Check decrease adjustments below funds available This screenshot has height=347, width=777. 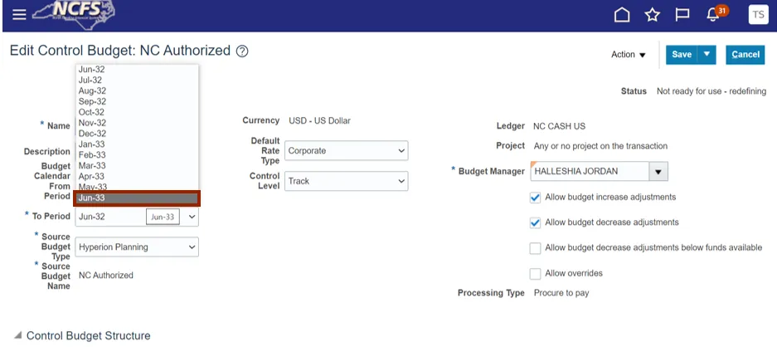tap(536, 248)
